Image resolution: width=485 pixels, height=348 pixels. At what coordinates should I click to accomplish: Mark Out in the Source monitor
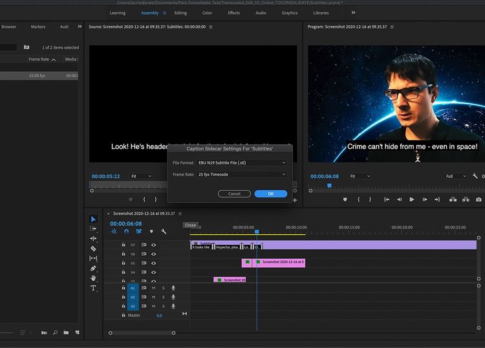click(x=156, y=199)
